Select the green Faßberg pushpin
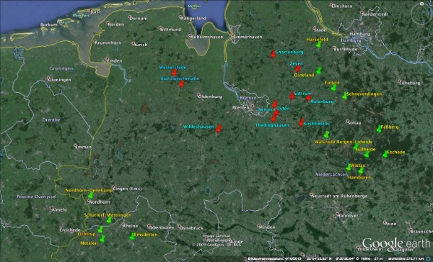Image resolution: width=433 pixels, height=262 pixels. tap(379, 129)
